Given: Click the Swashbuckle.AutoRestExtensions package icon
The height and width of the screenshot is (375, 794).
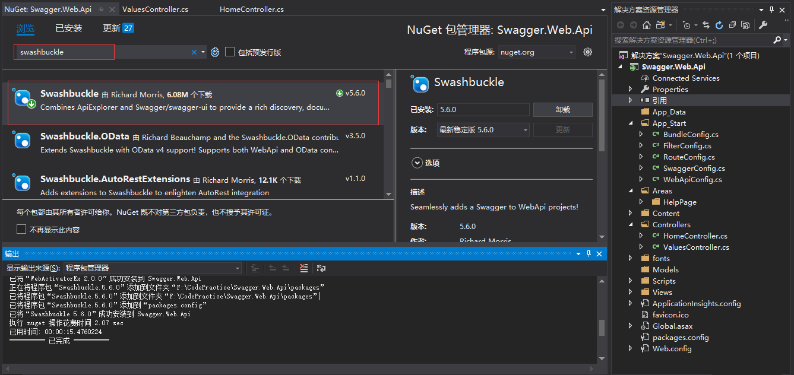Looking at the screenshot, I should [x=22, y=183].
